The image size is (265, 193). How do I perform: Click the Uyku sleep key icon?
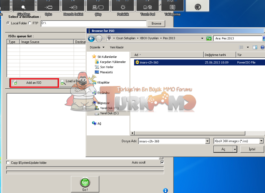coord(48,7)
